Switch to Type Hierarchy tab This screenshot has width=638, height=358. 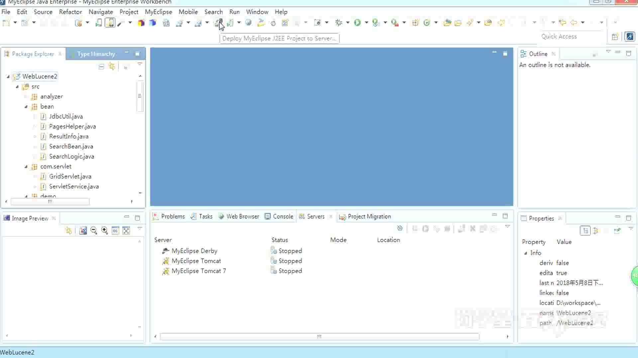click(92, 54)
